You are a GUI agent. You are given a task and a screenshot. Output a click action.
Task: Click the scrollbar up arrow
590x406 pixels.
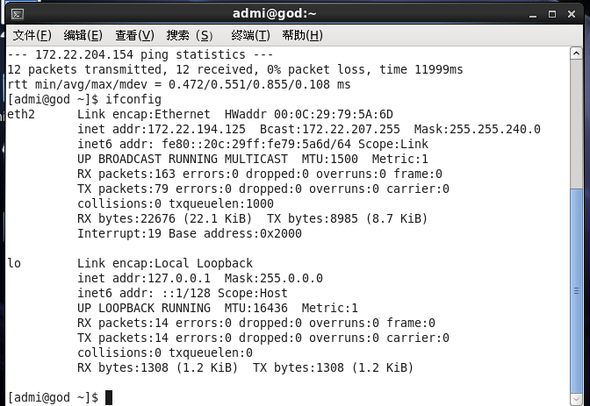click(x=576, y=54)
